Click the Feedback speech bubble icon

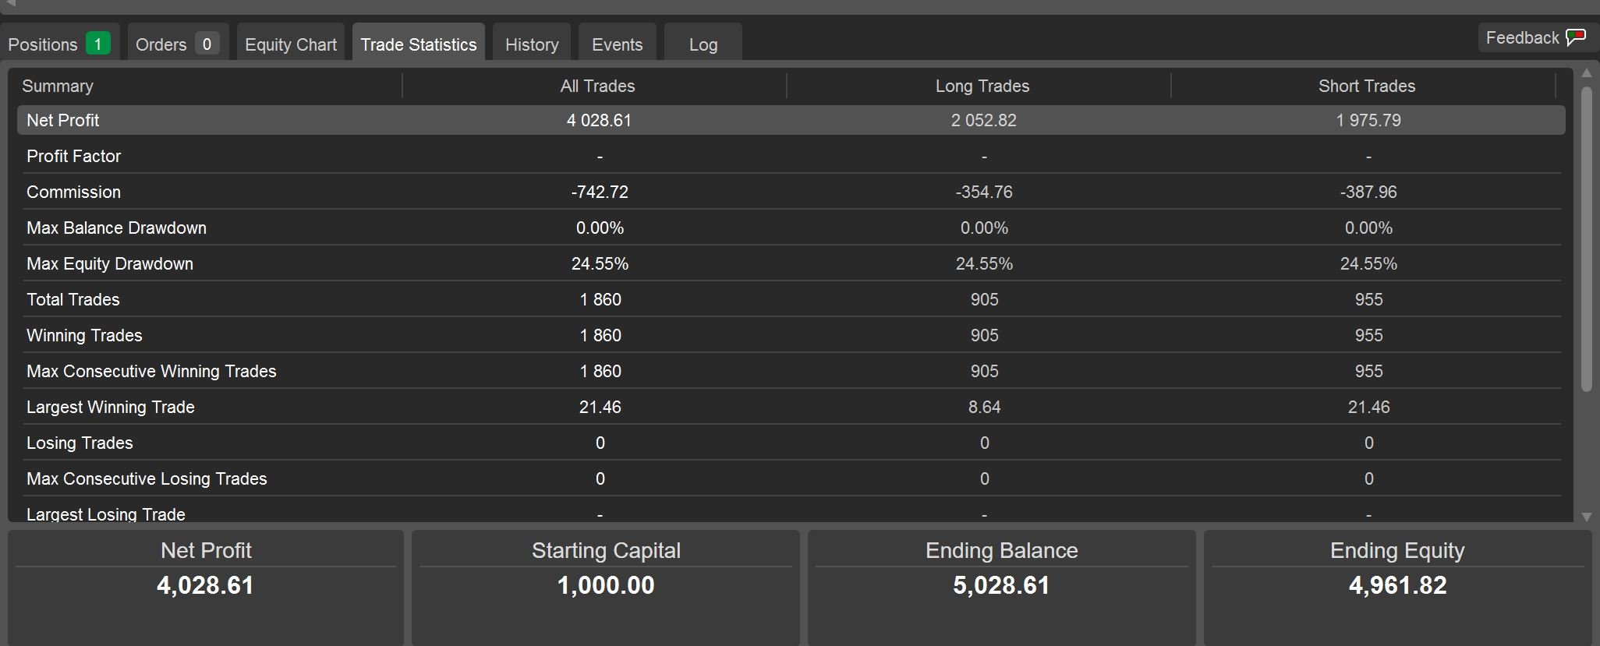click(x=1576, y=37)
